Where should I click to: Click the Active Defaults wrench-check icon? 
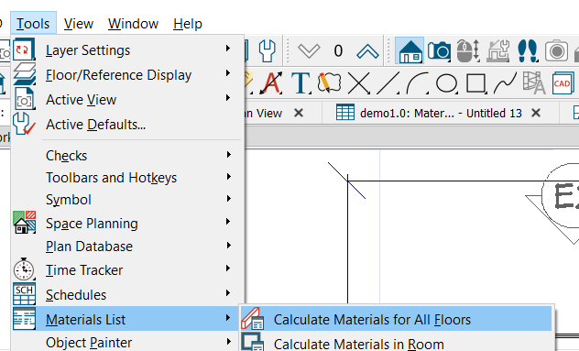(x=24, y=124)
